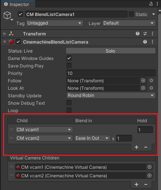Open gear menu next to Look At
This screenshot has height=190, width=161.
[x=151, y=88]
